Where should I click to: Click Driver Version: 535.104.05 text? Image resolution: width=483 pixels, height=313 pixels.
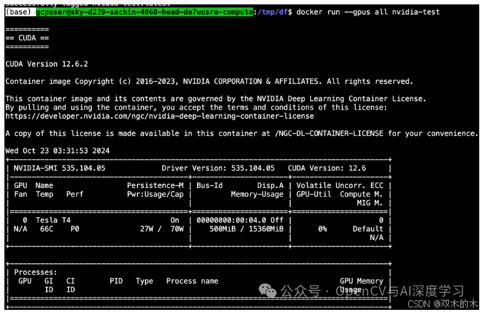pos(218,168)
